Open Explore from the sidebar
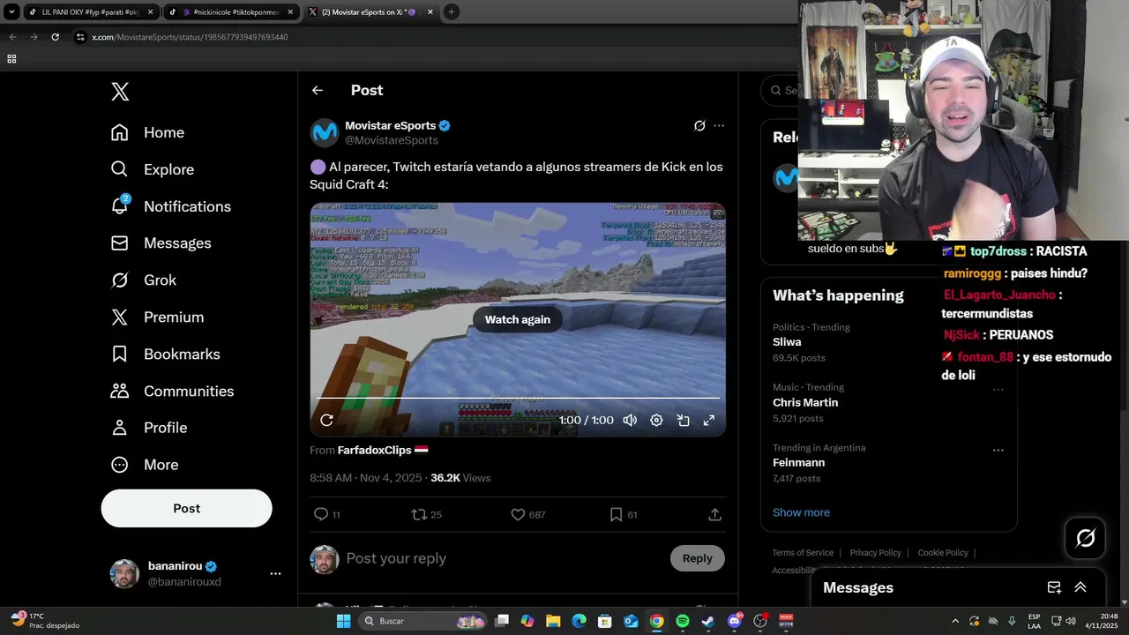The image size is (1129, 635). (x=152, y=169)
